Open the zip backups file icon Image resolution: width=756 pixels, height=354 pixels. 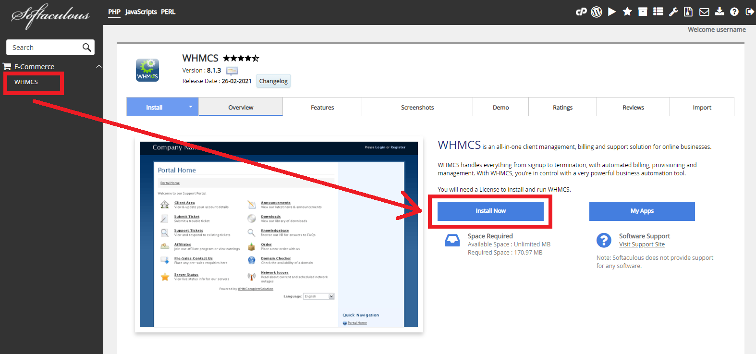point(688,12)
